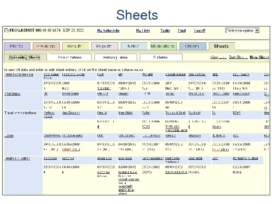Viewport: 272px width, 204px height.
Task: Click the Weight column in Periodic Screening
Action: 147,74
